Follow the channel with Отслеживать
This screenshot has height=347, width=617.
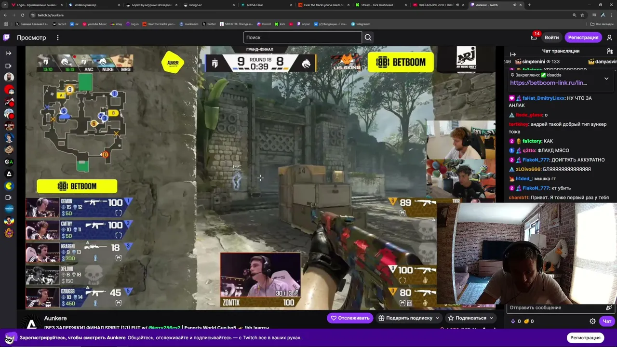pos(350,318)
